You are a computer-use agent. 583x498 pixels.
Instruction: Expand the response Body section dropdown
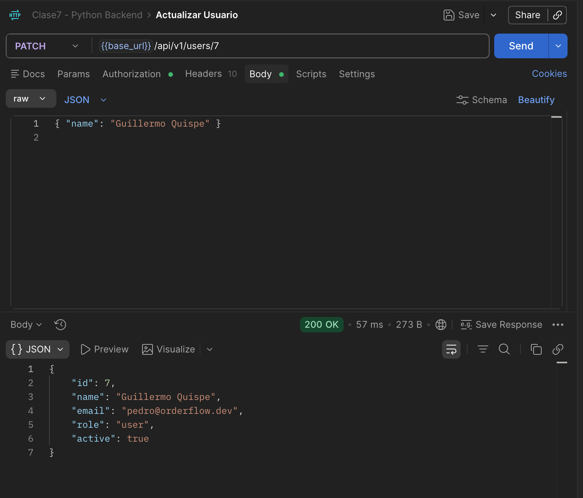point(26,325)
